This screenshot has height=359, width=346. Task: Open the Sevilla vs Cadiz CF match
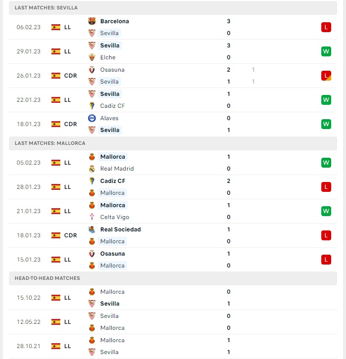173,100
